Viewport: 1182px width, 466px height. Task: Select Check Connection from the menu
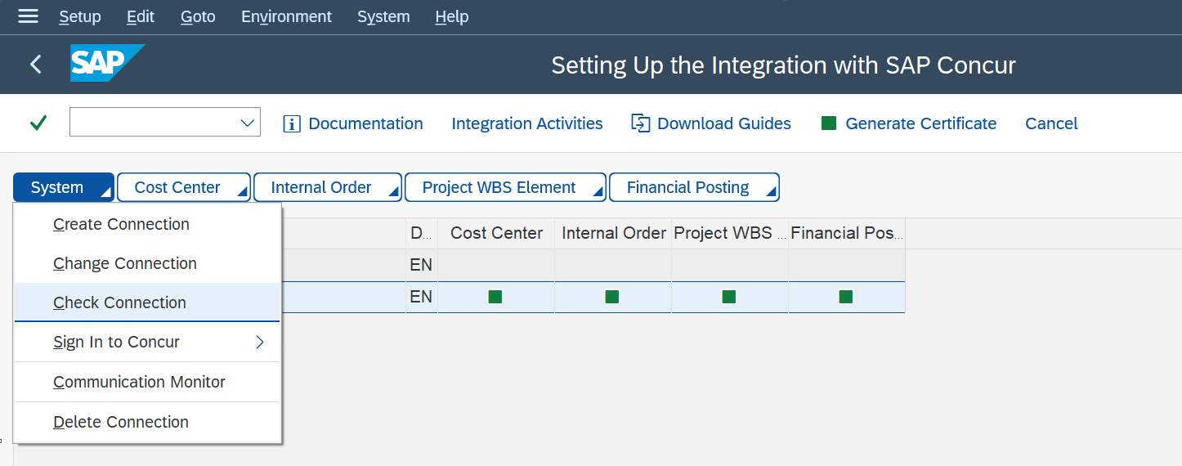click(x=119, y=302)
